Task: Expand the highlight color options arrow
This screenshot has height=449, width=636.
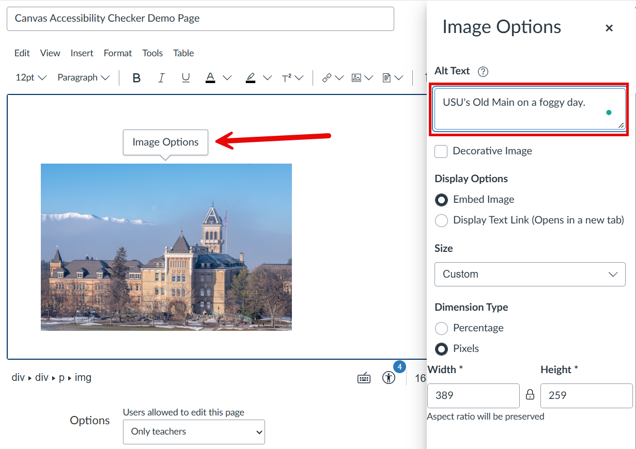Action: tap(267, 78)
